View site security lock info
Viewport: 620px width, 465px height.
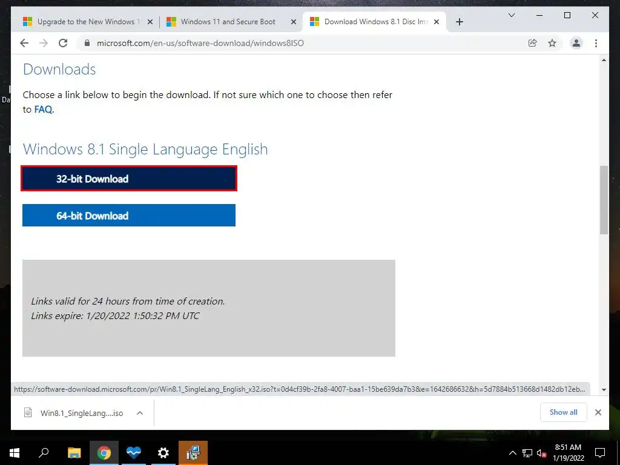tap(87, 43)
